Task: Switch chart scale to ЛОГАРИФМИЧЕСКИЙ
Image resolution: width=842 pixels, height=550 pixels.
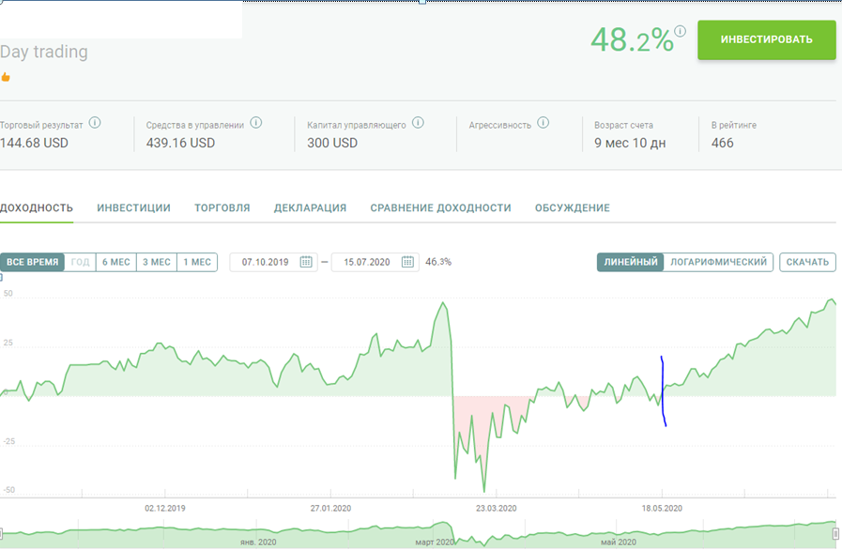Action: (x=719, y=262)
